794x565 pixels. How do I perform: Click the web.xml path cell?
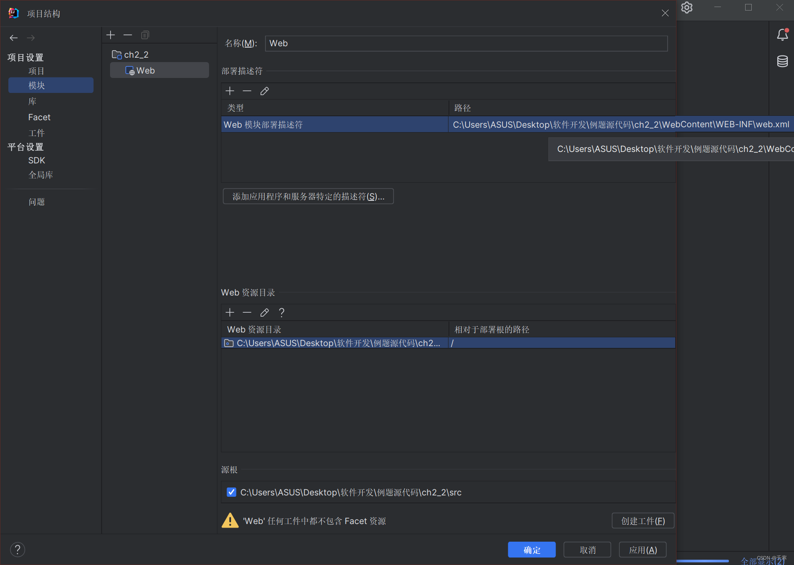click(621, 125)
